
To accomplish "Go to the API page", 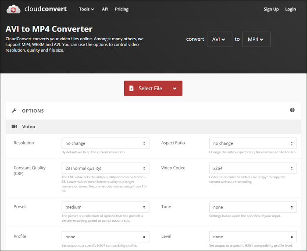I will (x=105, y=9).
